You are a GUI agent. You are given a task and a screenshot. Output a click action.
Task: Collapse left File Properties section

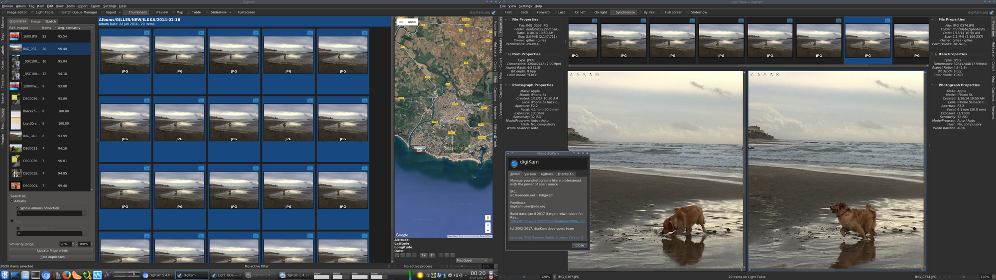pos(506,20)
